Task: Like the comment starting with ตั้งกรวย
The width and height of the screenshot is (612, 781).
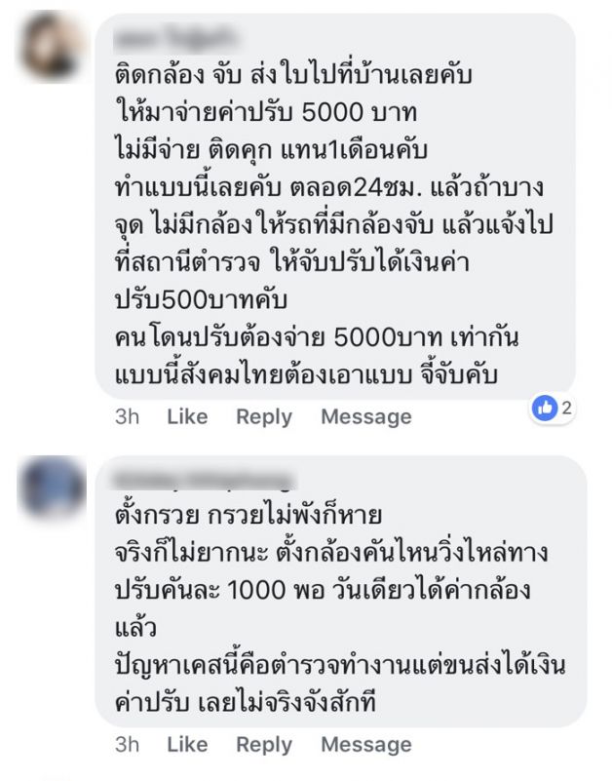Action: (x=187, y=744)
